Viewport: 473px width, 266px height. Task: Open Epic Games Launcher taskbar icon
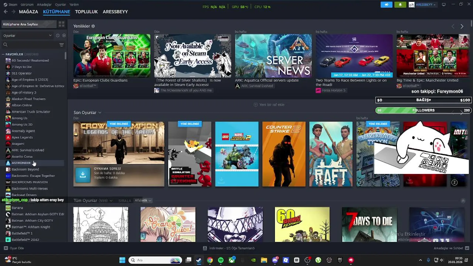pyautogui.click(x=340, y=260)
